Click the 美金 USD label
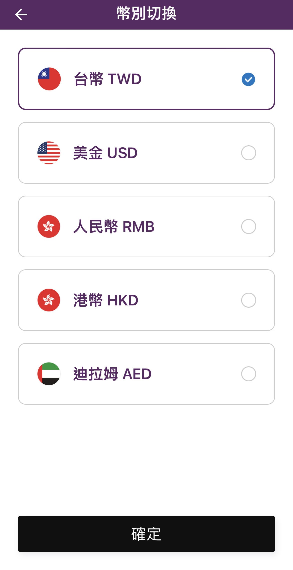The image size is (293, 570). pos(105,153)
